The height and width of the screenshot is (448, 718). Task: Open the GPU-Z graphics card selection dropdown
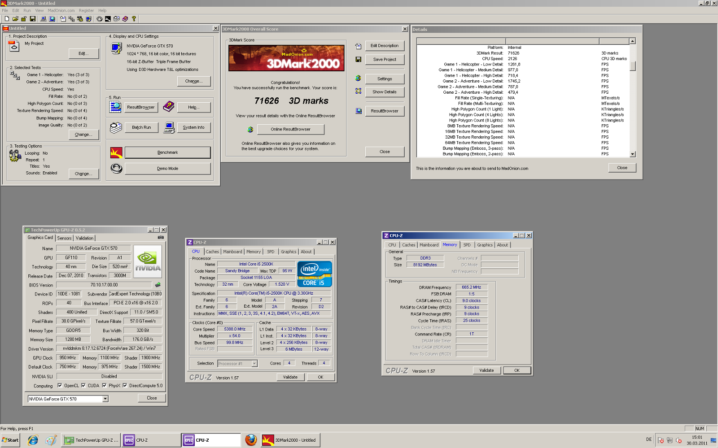coord(105,399)
